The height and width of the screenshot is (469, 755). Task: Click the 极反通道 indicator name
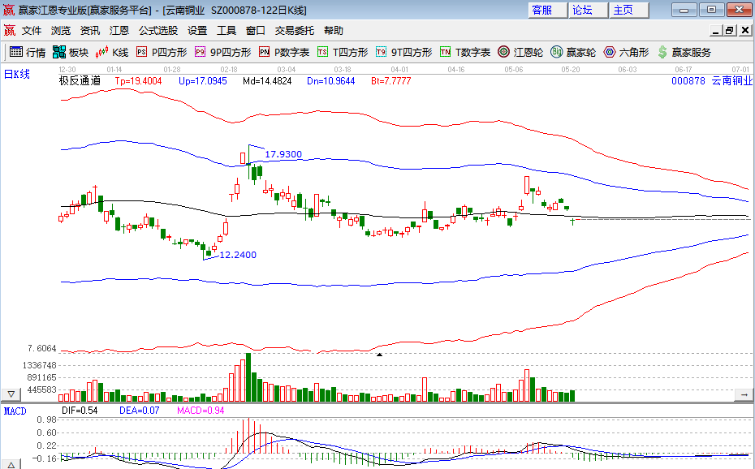pyautogui.click(x=80, y=81)
